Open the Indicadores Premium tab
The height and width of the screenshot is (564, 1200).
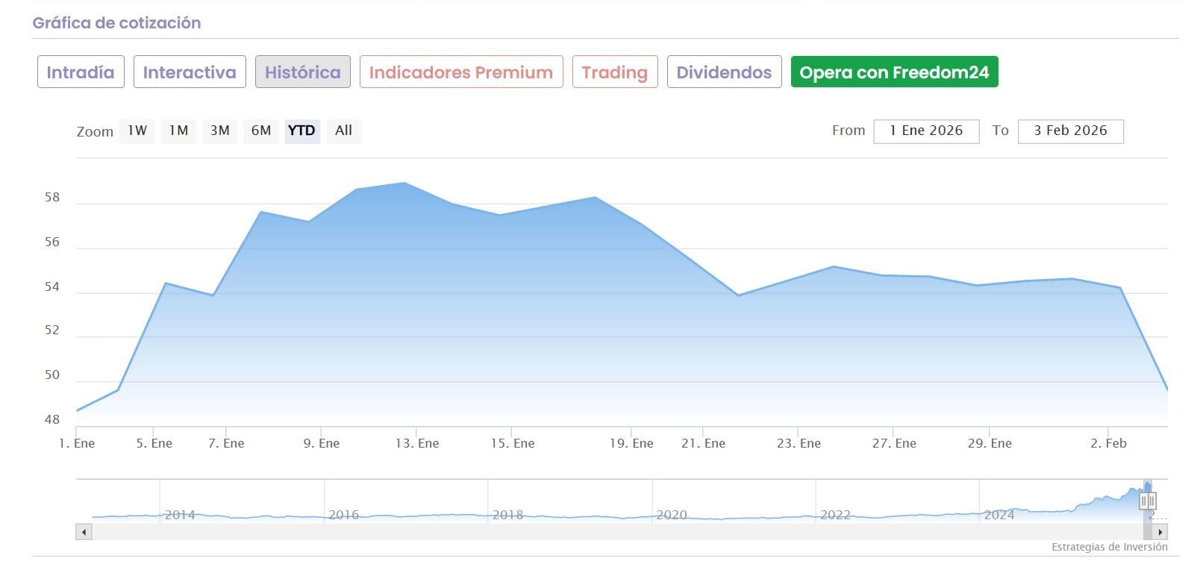[461, 72]
